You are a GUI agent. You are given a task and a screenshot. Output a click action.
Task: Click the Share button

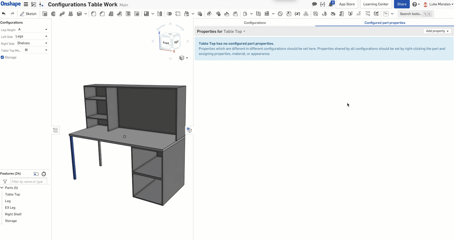pyautogui.click(x=402, y=4)
